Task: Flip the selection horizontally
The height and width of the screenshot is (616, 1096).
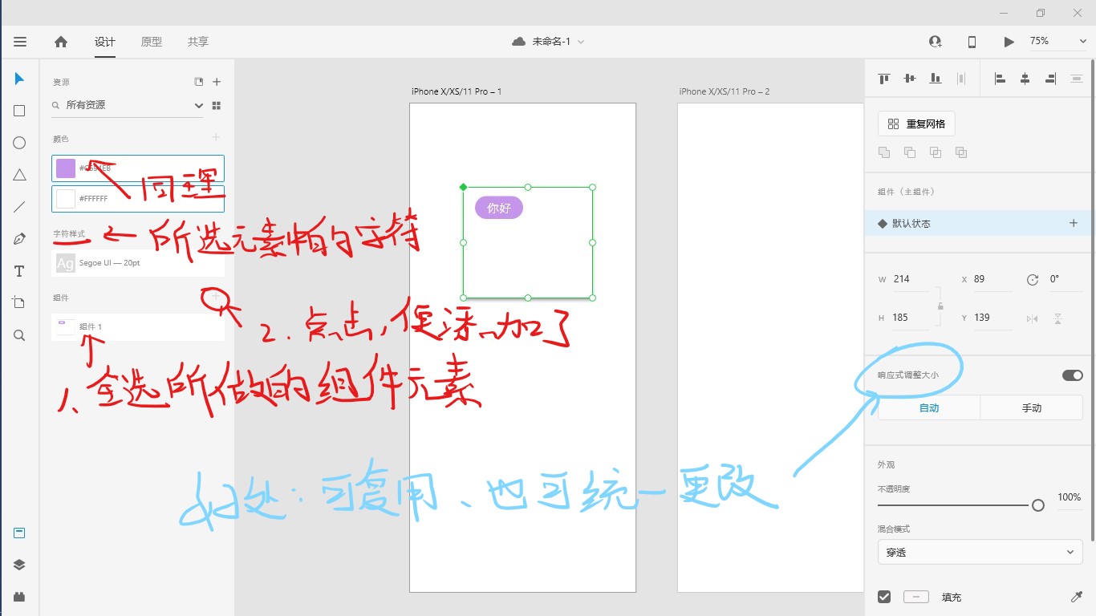Action: click(1032, 318)
